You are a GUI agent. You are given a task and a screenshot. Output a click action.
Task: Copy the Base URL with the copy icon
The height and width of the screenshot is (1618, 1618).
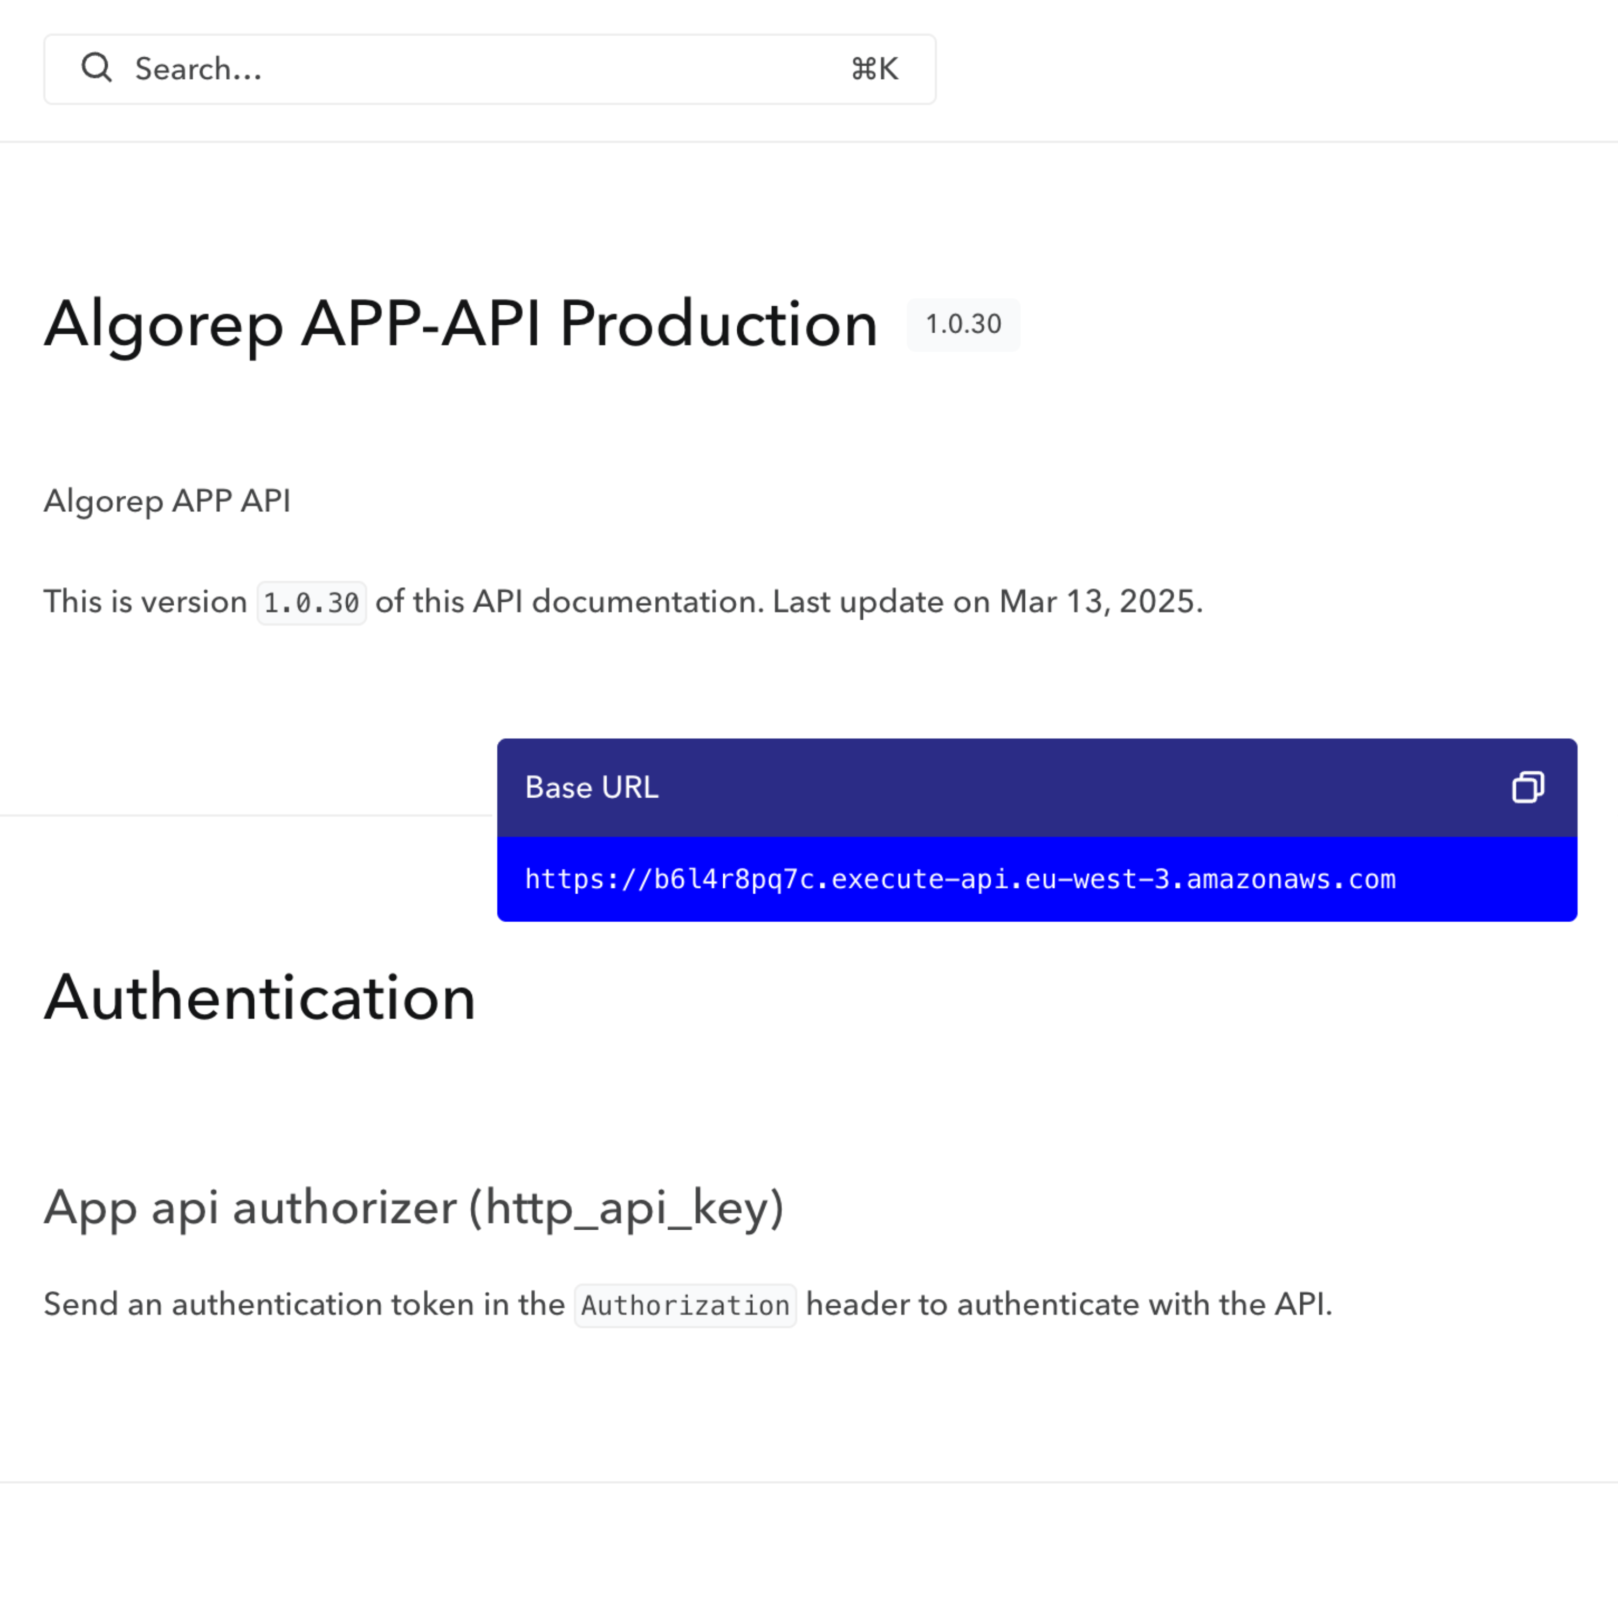pyautogui.click(x=1527, y=787)
